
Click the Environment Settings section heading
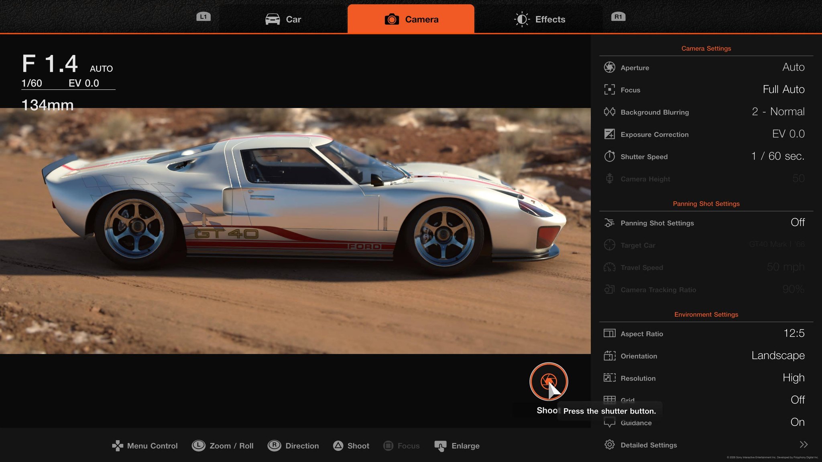[x=706, y=314]
